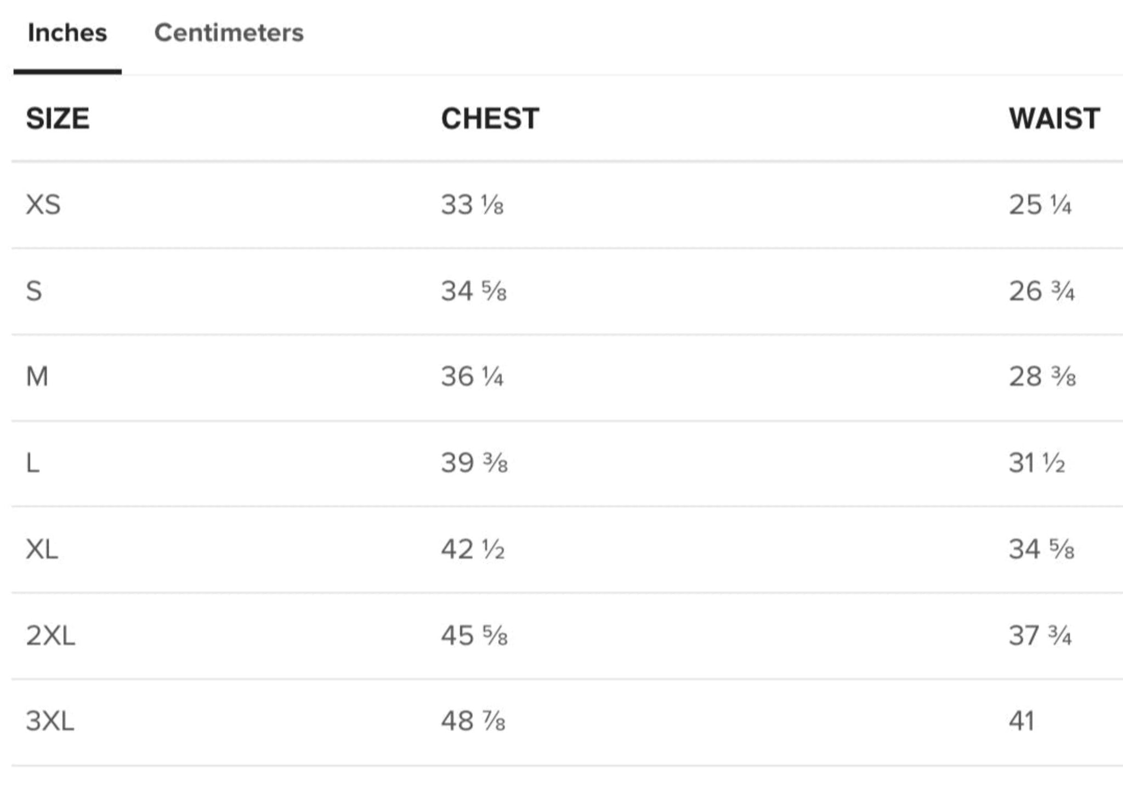Select the Inches tab
The height and width of the screenshot is (789, 1123).
pos(67,33)
